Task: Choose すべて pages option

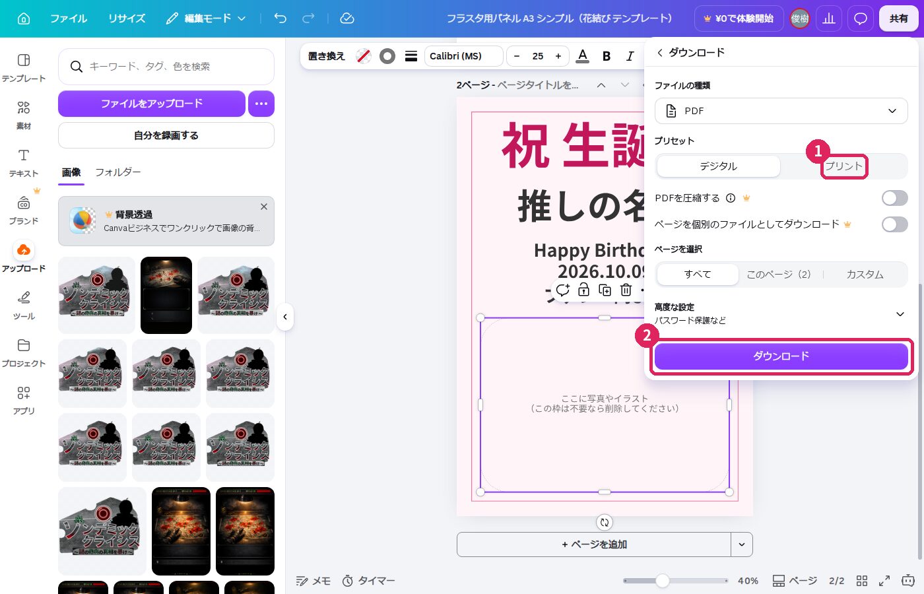Action: tap(698, 275)
